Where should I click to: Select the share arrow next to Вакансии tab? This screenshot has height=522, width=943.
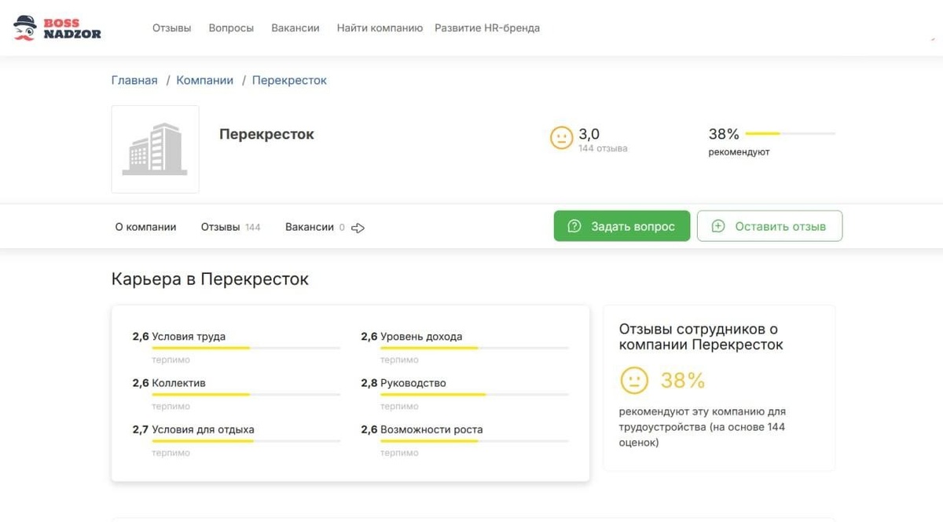tap(358, 228)
